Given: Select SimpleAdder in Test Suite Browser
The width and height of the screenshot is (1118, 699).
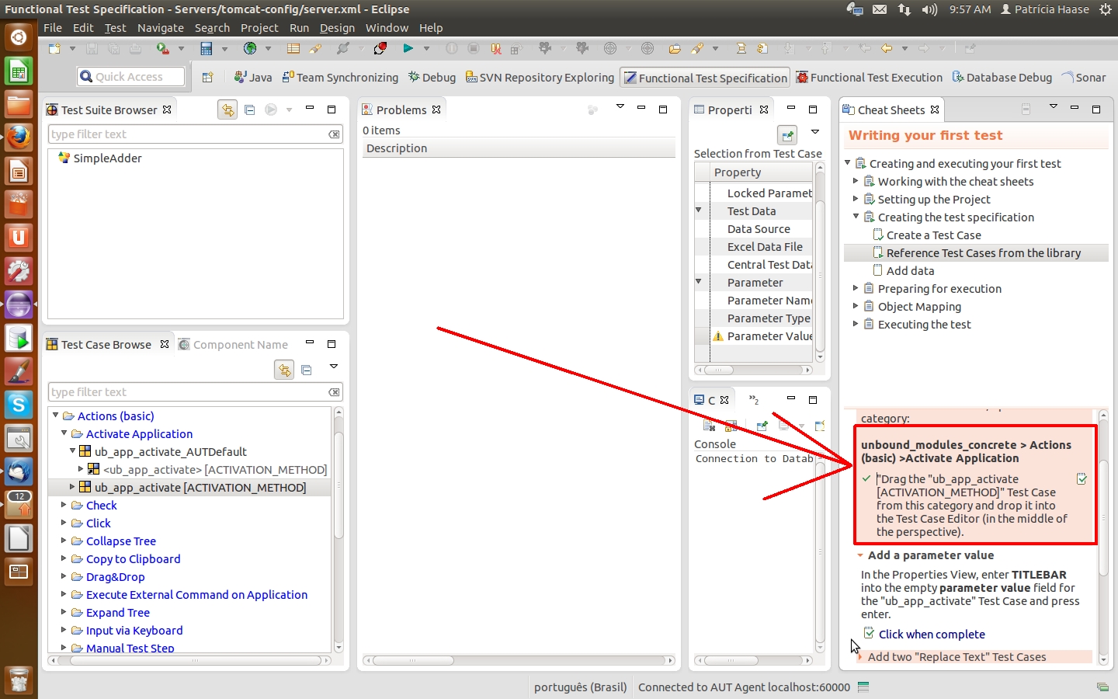Looking at the screenshot, I should [107, 158].
